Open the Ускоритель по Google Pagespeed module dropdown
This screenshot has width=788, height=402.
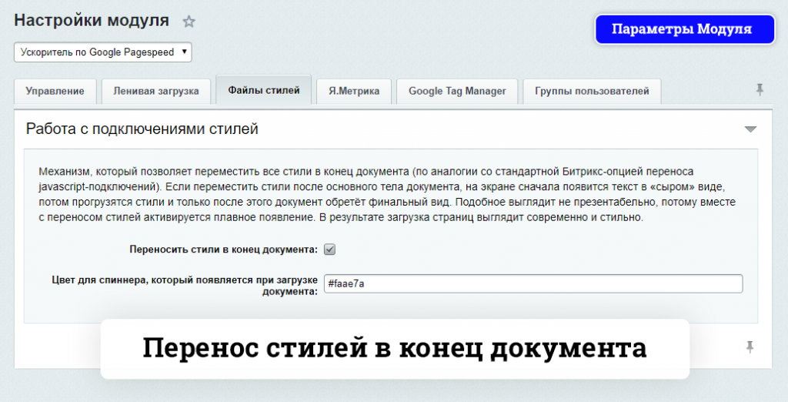(102, 52)
